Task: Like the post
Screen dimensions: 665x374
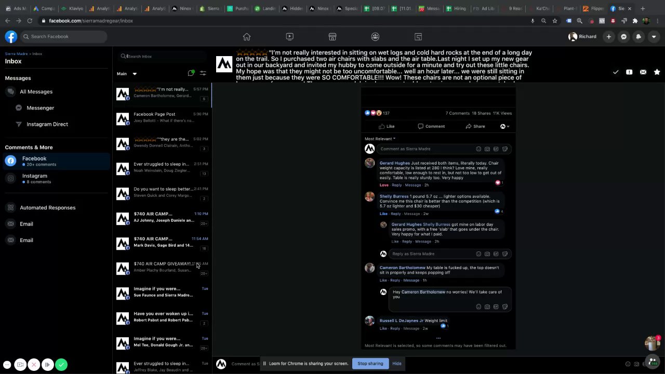Action: point(387,126)
